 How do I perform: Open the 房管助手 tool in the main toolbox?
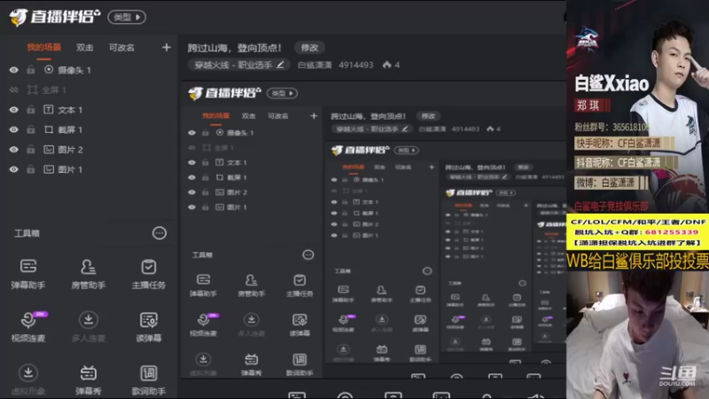pyautogui.click(x=88, y=274)
